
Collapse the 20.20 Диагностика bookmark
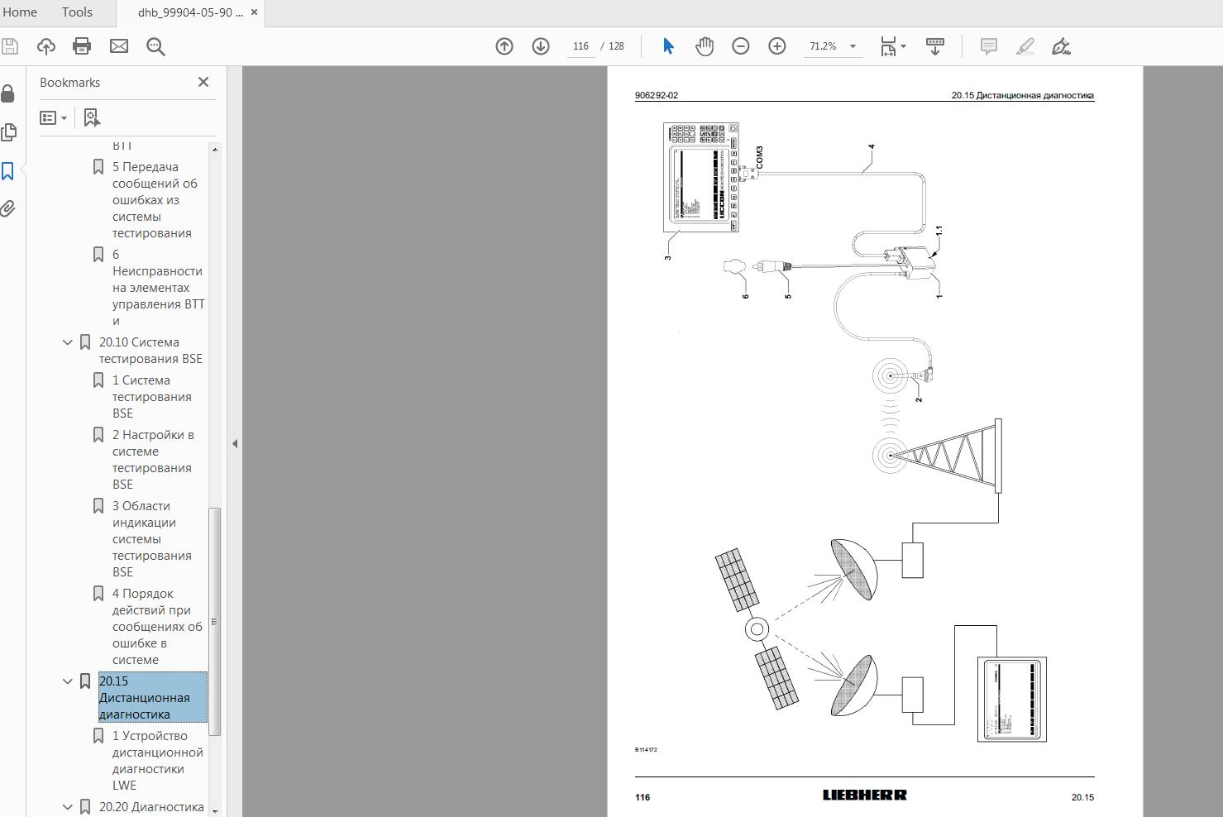coord(68,807)
